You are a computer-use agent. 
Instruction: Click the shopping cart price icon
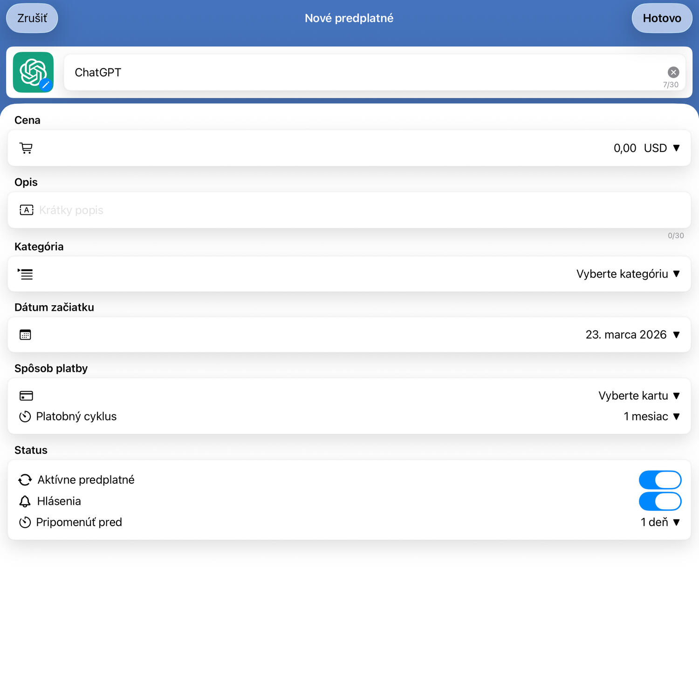26,148
